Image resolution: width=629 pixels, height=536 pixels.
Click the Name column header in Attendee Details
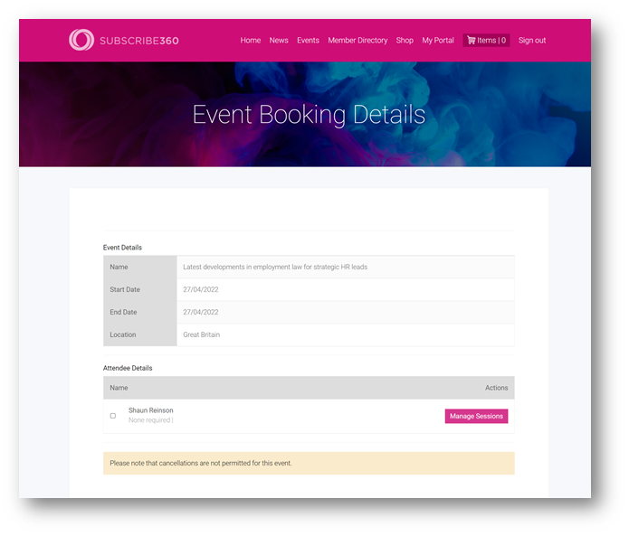119,388
